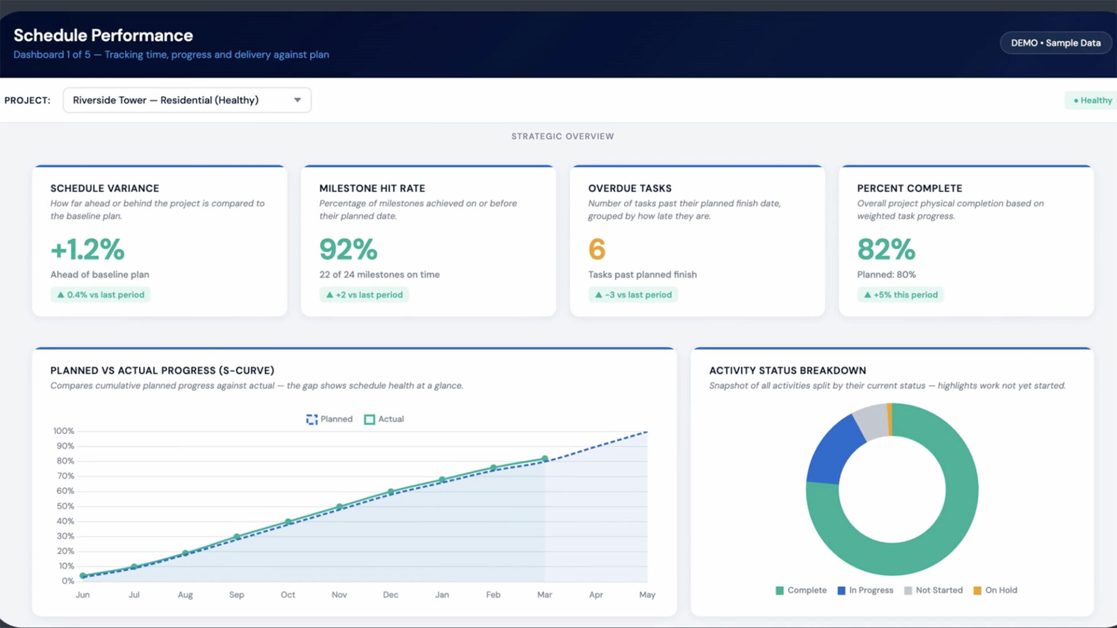Click the Riverside Tower project name field

pos(187,100)
